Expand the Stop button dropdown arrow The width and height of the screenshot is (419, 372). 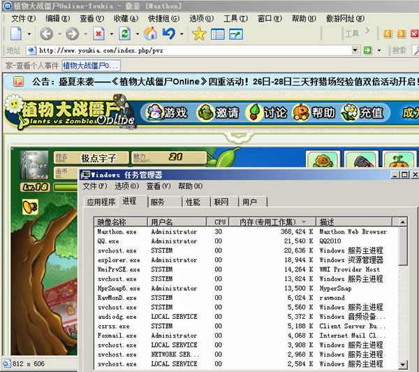coord(112,34)
